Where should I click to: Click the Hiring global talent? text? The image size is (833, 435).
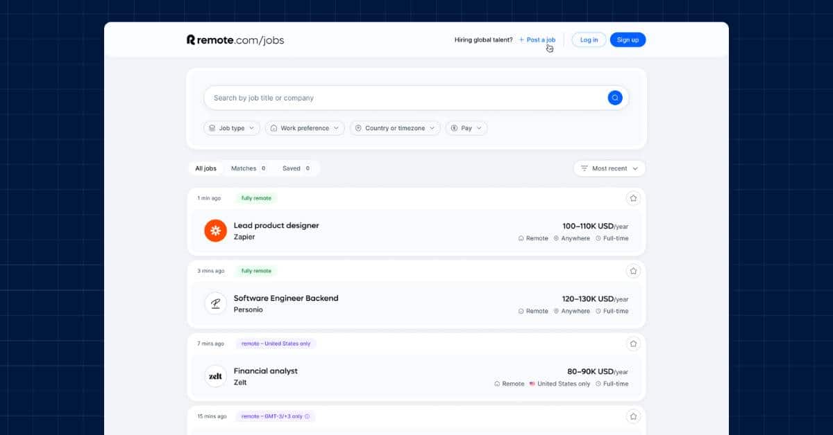[484, 40]
